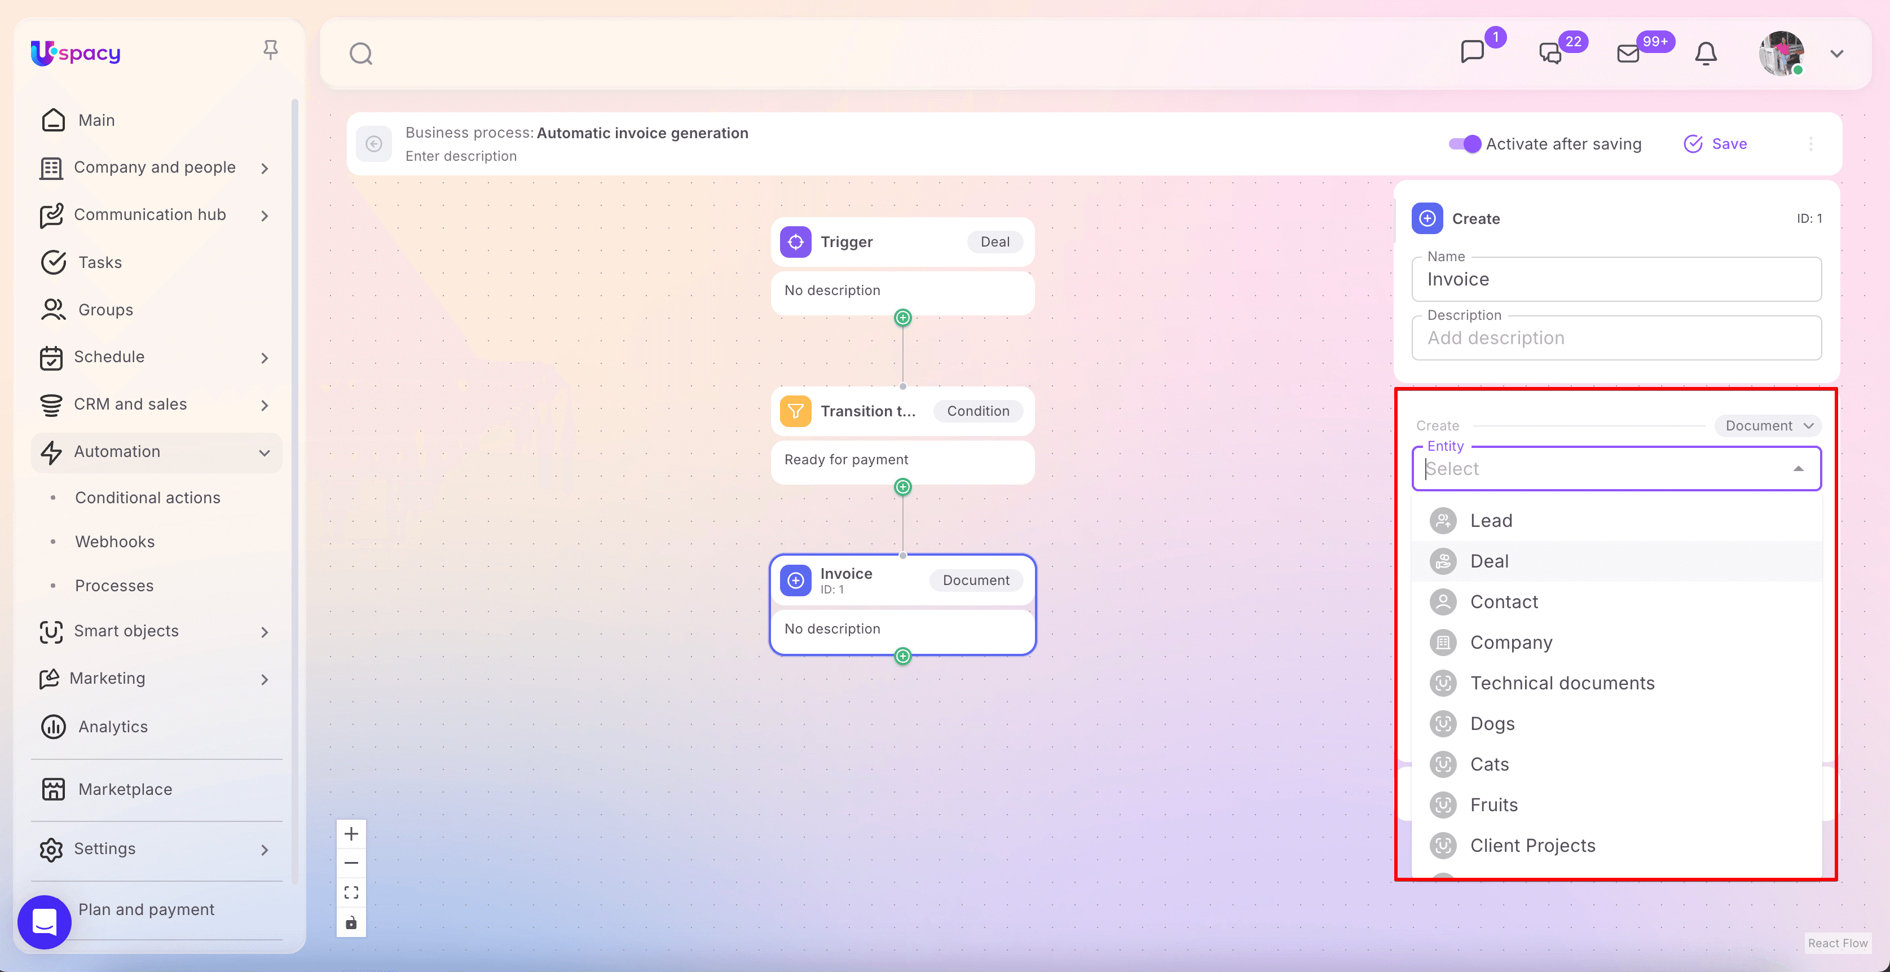Select the Lead entity option

tap(1616, 521)
